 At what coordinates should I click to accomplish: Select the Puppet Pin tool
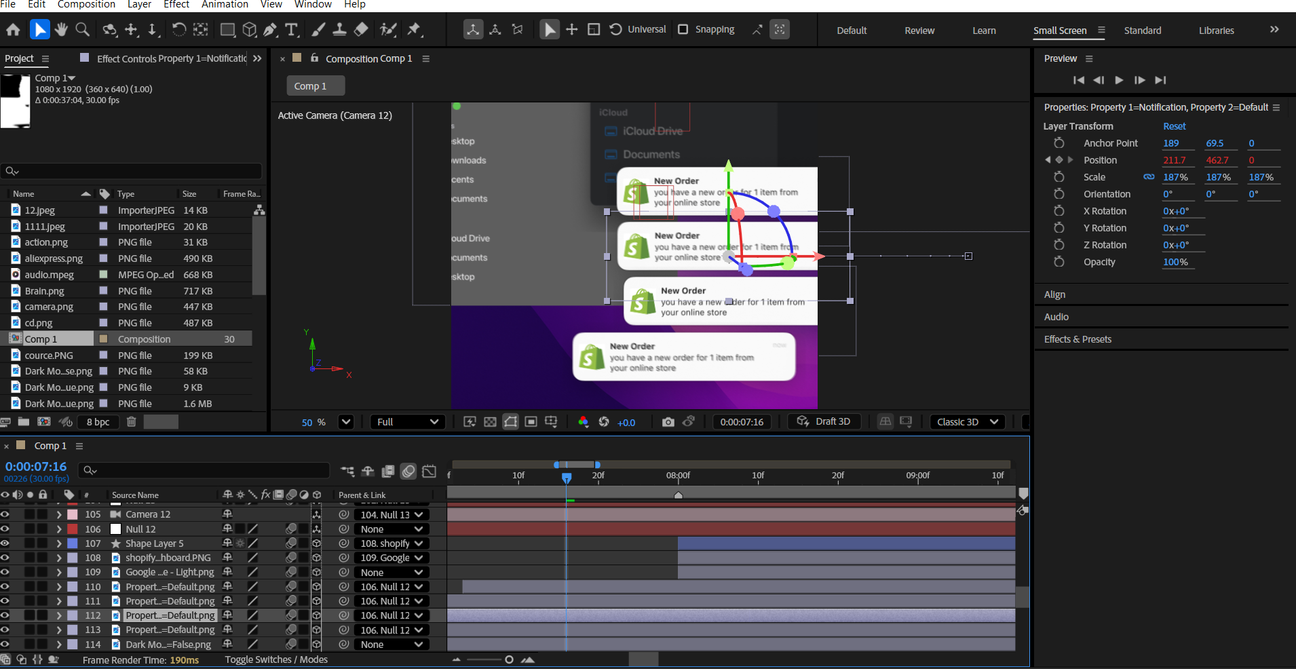pos(414,29)
